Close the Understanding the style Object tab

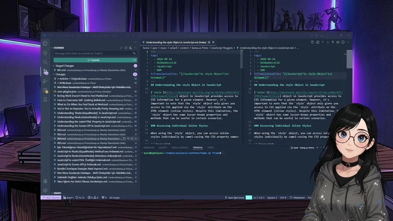[213, 42]
